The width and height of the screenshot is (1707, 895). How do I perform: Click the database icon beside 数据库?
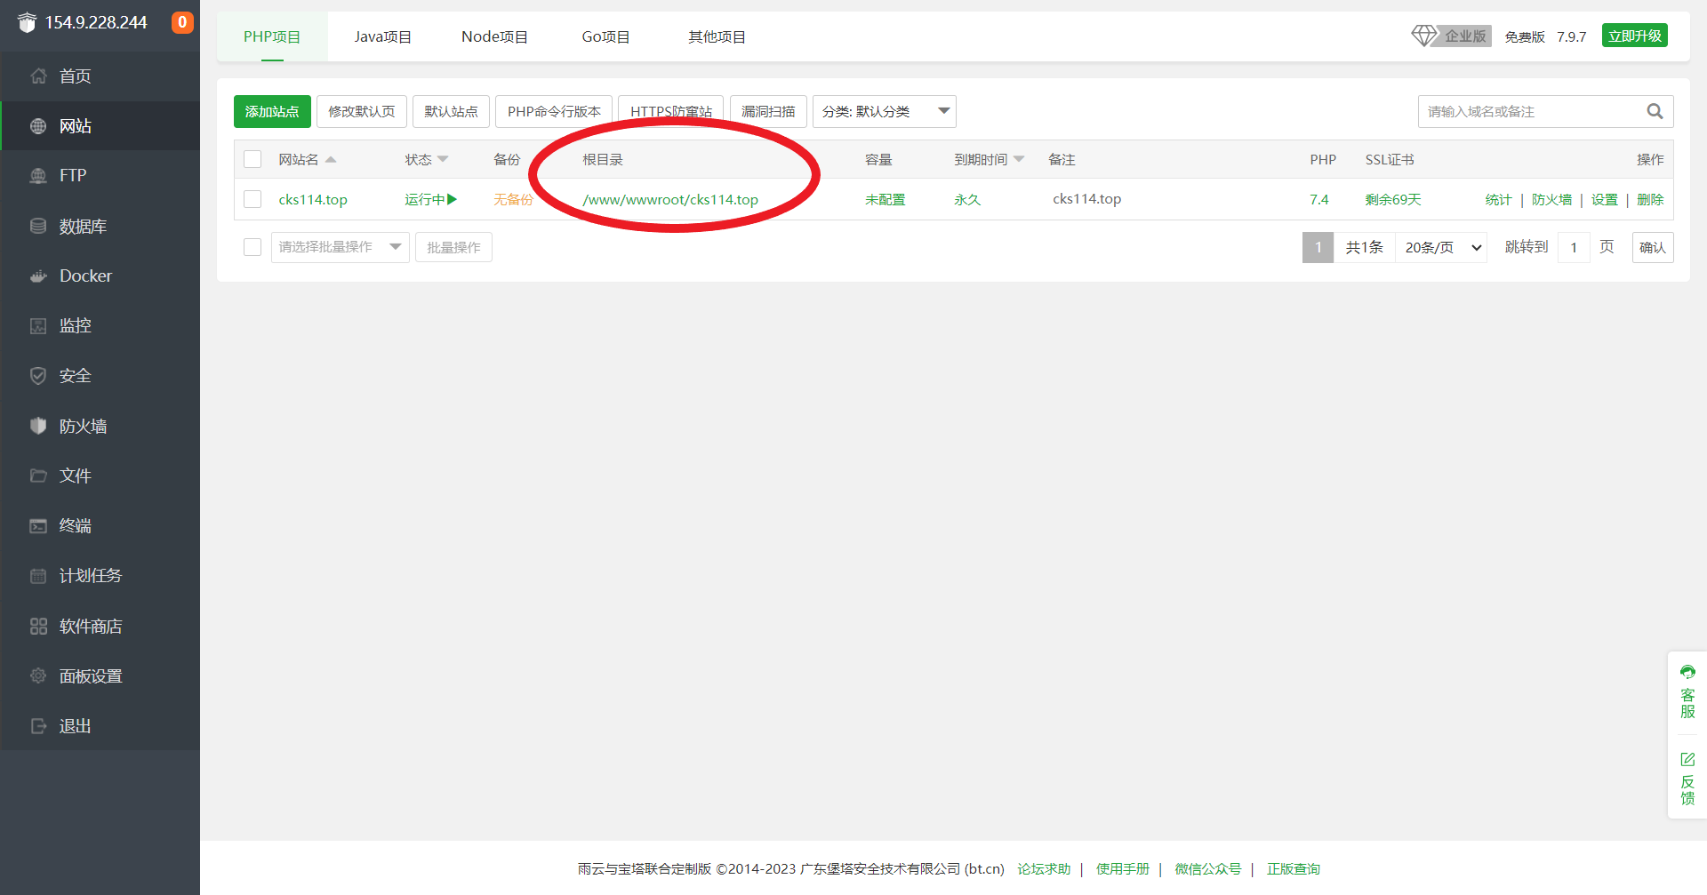coord(38,226)
